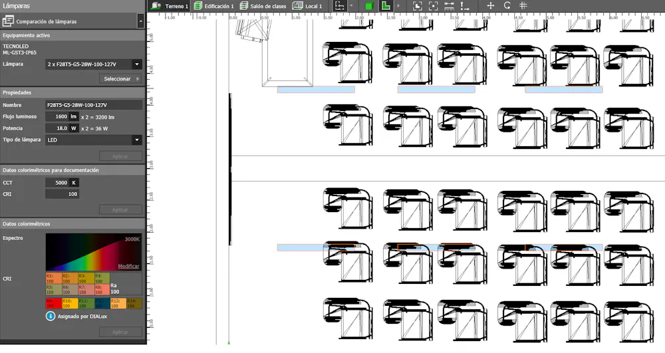
Task: Edit the Nombre field F28T5-G5-28W-100-127V
Action: click(94, 105)
